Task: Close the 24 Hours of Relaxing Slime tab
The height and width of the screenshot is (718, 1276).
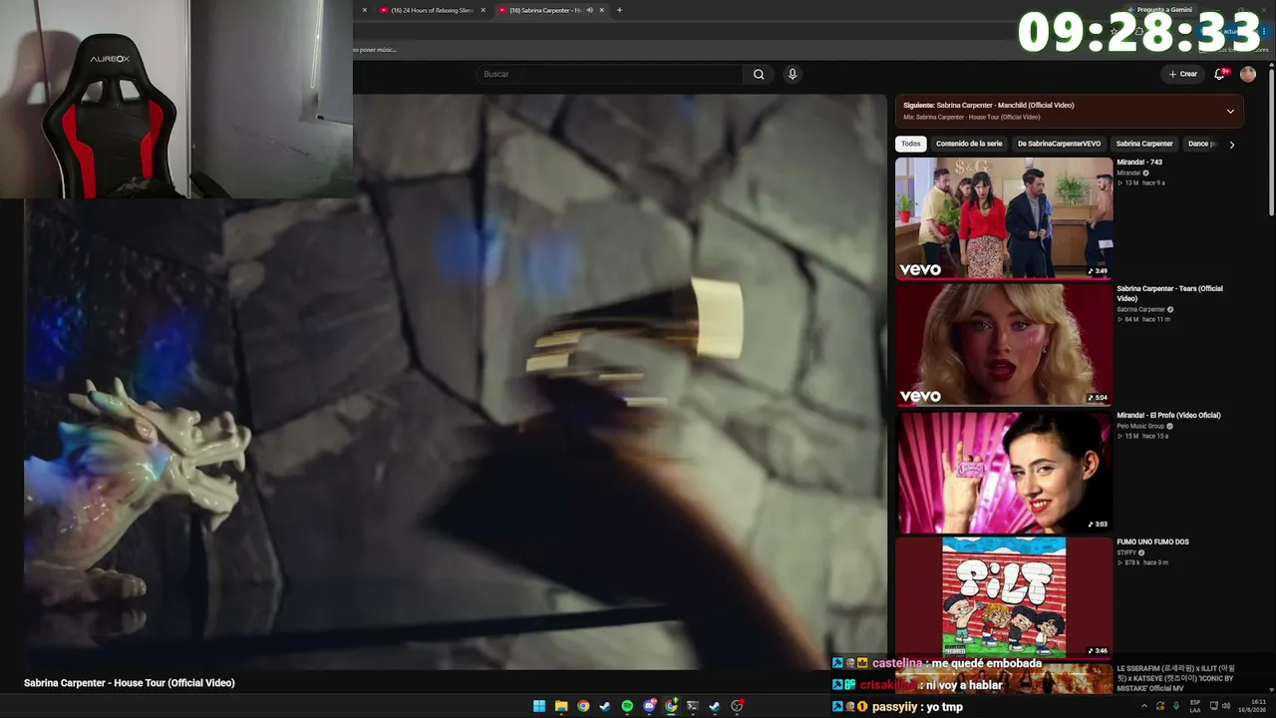Action: [x=483, y=10]
